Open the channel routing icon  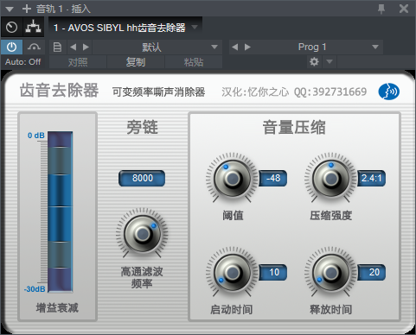coord(34,27)
